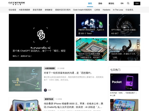Click the summary text 看过那么多创业者的历程后
The height and width of the screenshot is (111, 149).
click(x=74, y=78)
